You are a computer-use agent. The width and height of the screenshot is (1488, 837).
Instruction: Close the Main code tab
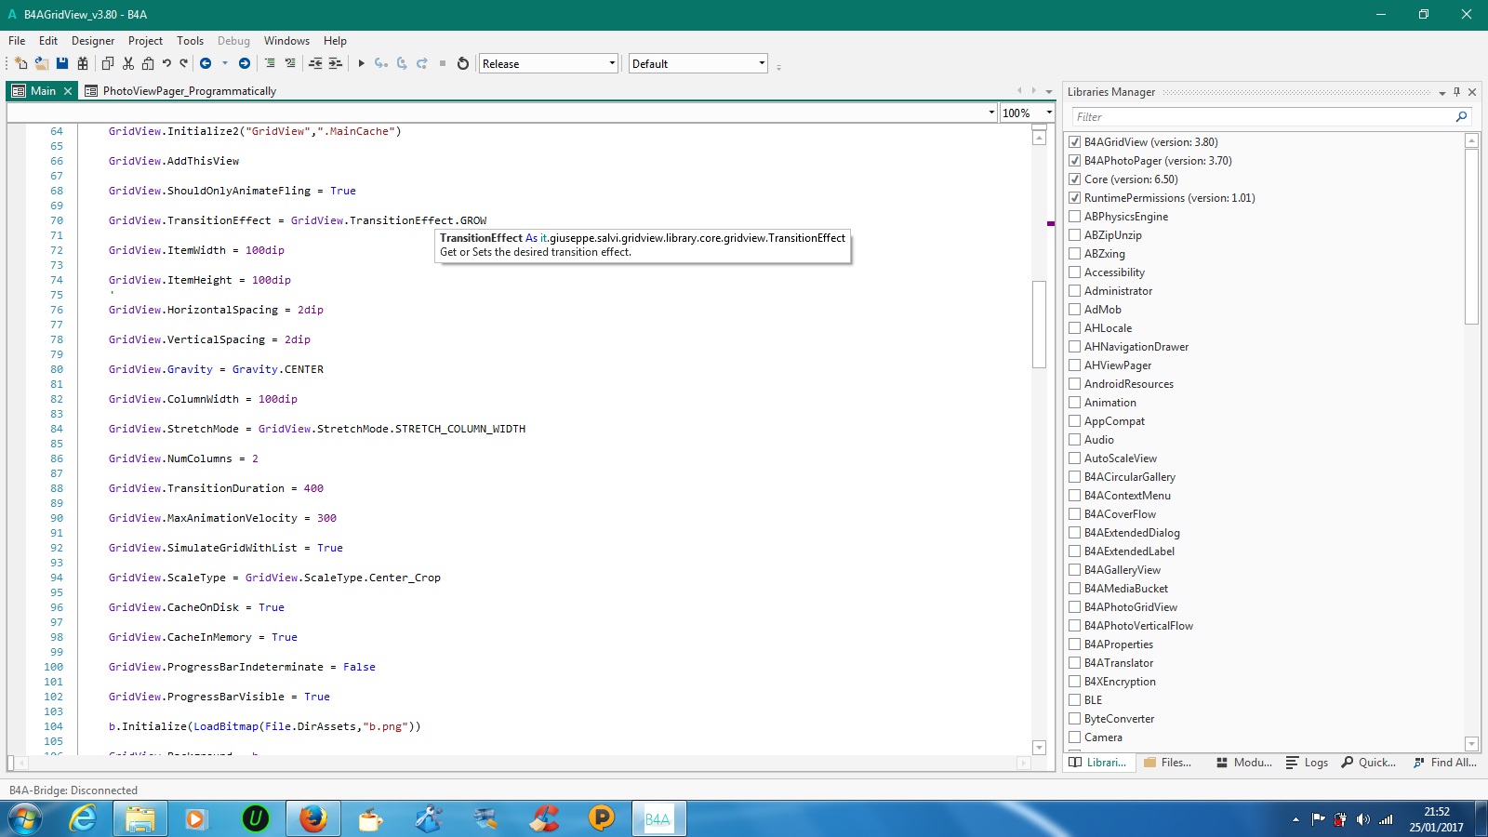click(x=68, y=91)
